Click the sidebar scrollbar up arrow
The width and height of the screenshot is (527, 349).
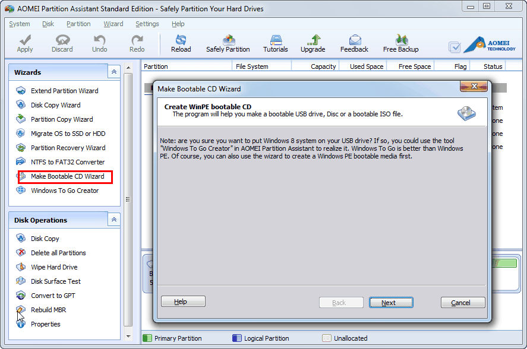tap(128, 68)
